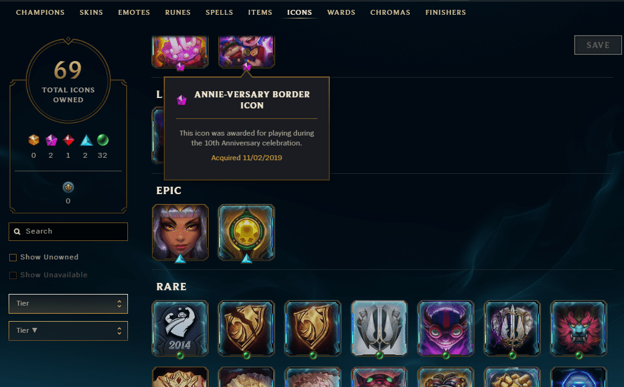Select the dark sword-and-wings crest icon
The image size is (624, 387).
pos(512,328)
